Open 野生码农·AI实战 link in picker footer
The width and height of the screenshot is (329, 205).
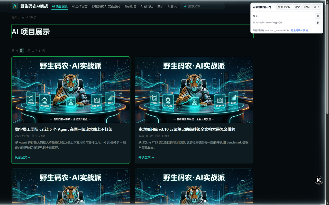pos(299,30)
